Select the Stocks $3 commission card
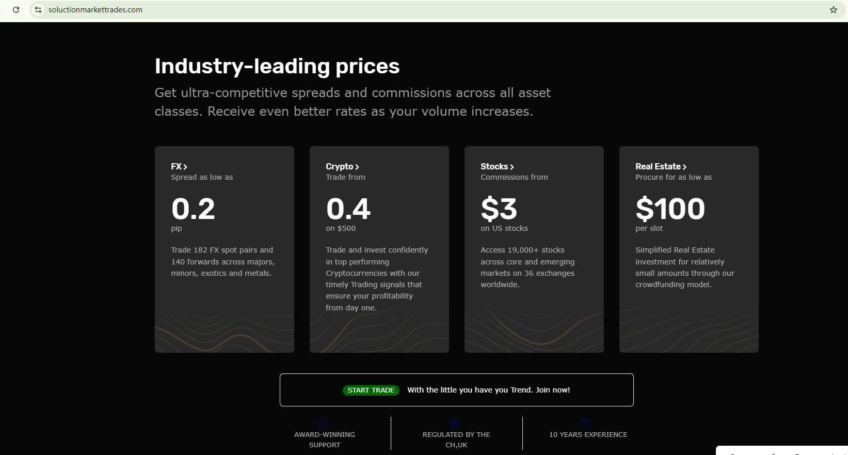The width and height of the screenshot is (848, 455). 534,249
